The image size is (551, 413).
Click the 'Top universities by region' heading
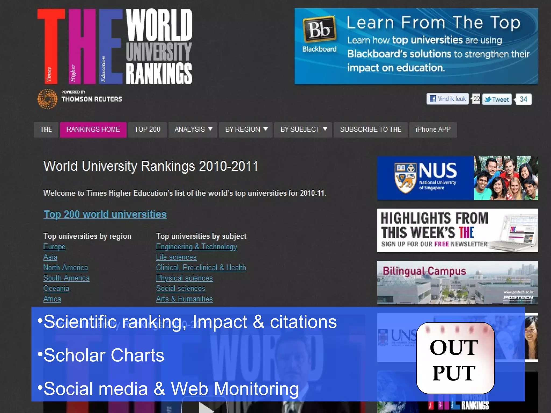(x=87, y=236)
